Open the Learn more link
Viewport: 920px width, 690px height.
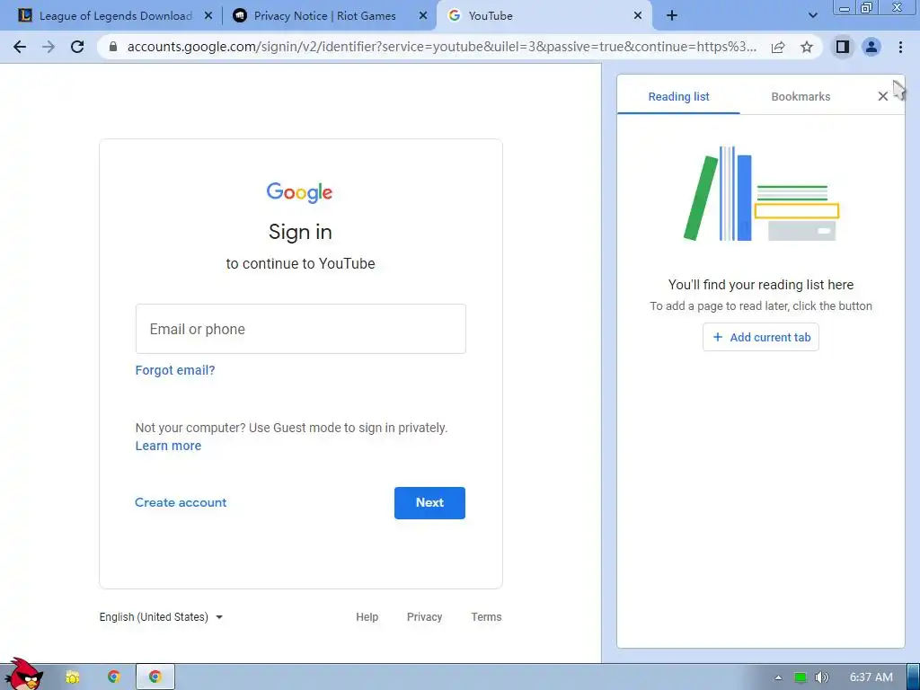(x=168, y=446)
